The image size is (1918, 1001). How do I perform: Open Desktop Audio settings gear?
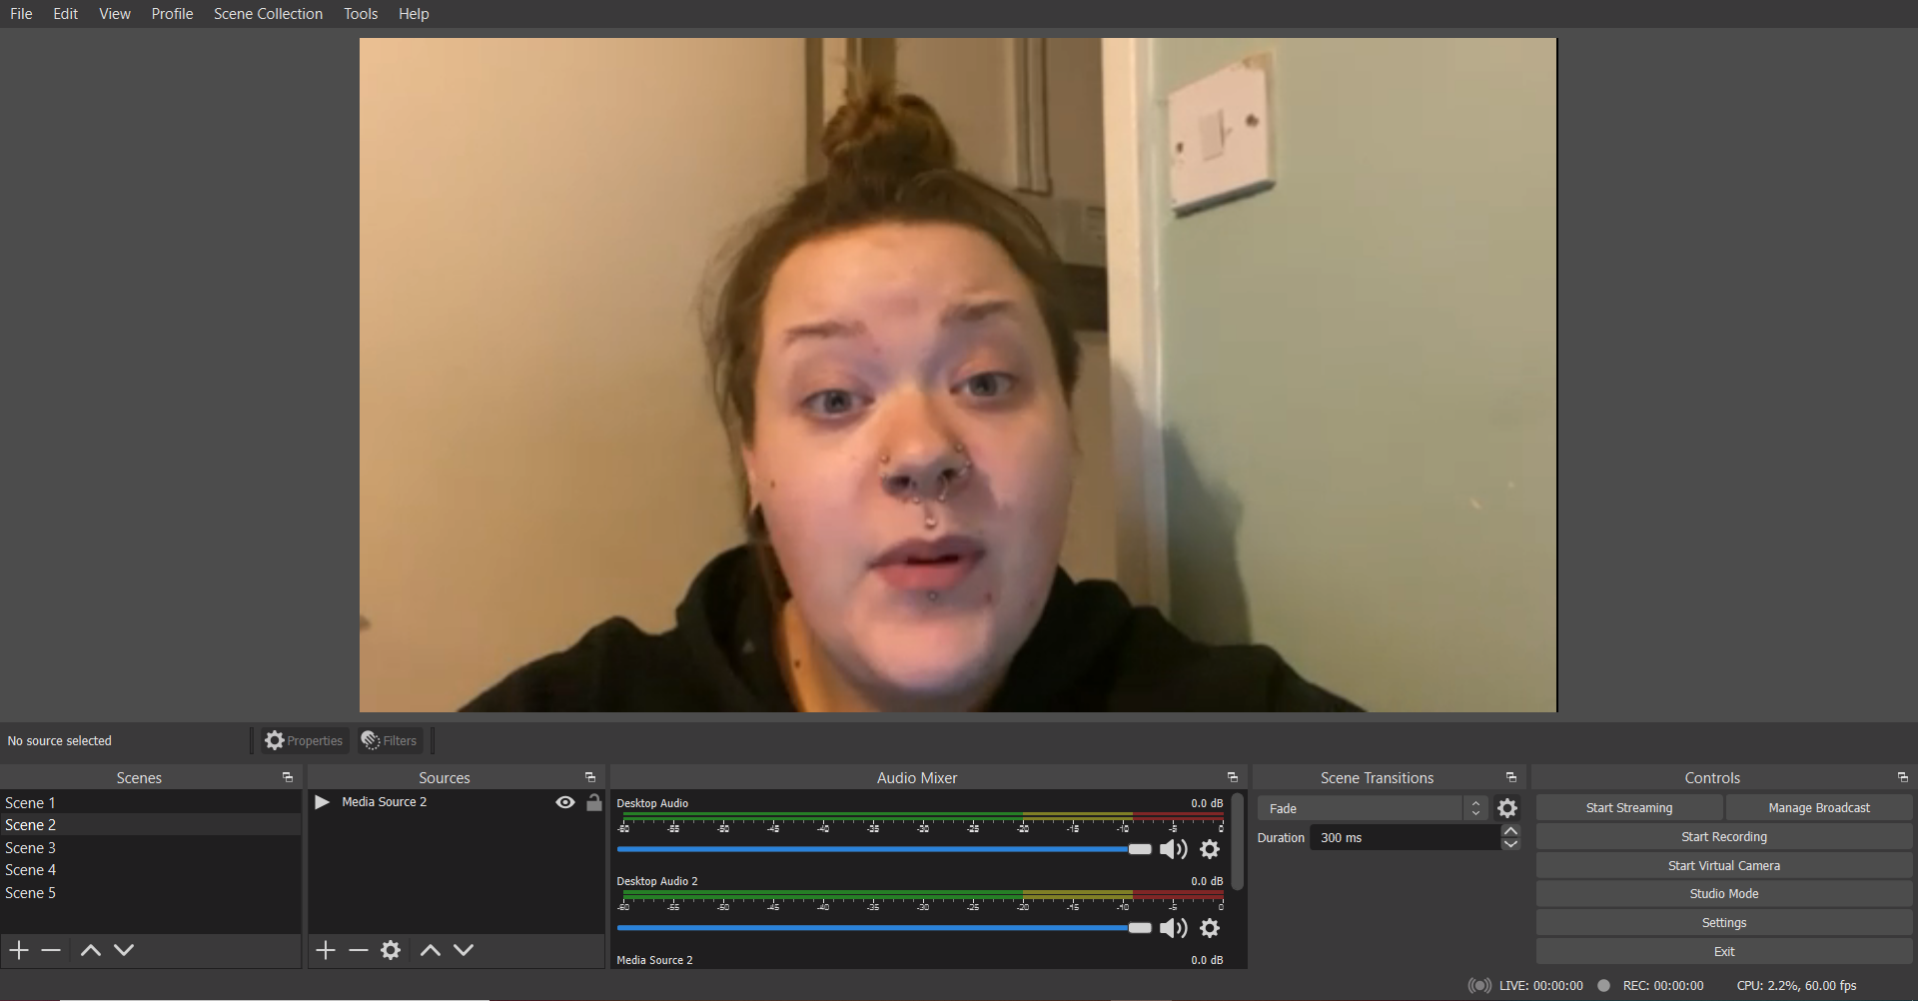point(1209,849)
